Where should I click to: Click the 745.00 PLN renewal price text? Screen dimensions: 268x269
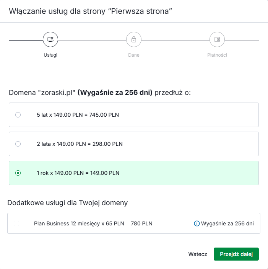pos(105,114)
